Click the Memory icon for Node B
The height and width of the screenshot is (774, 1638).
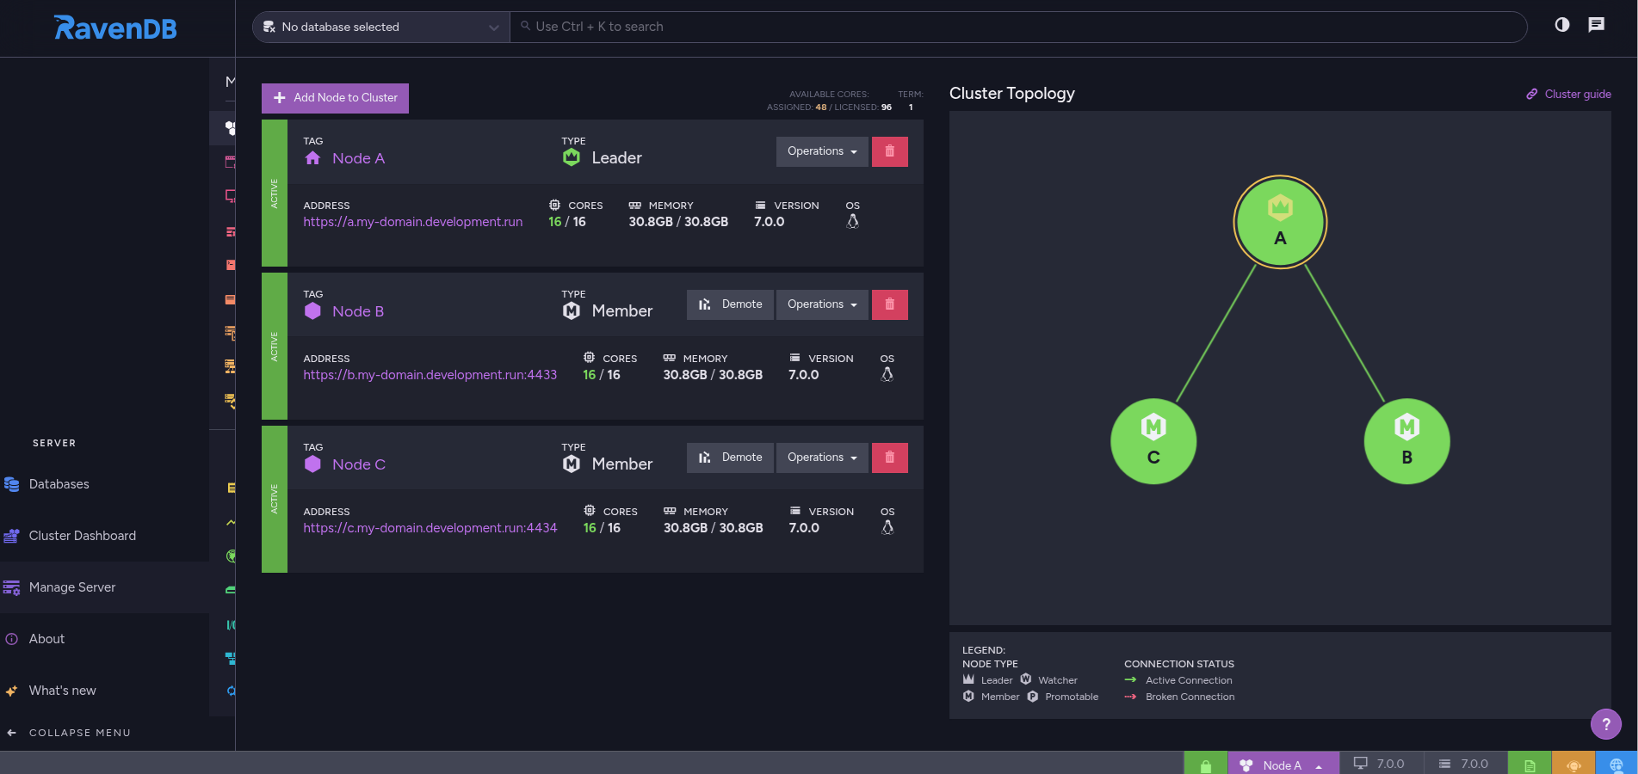click(x=669, y=358)
